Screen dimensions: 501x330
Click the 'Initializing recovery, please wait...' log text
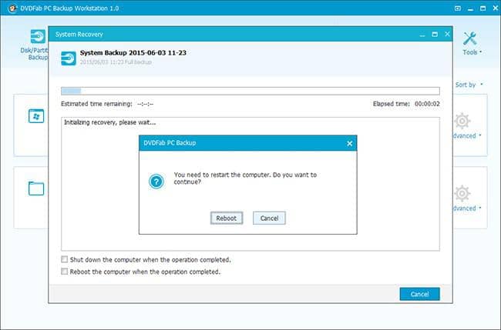coord(110,122)
